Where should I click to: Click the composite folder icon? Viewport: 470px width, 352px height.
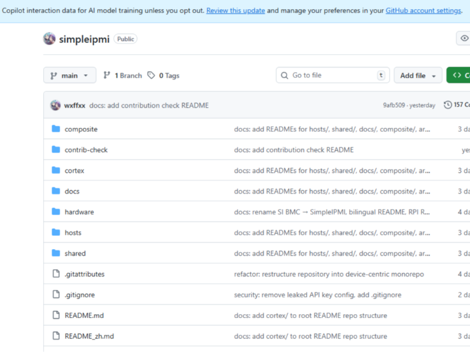coord(55,129)
